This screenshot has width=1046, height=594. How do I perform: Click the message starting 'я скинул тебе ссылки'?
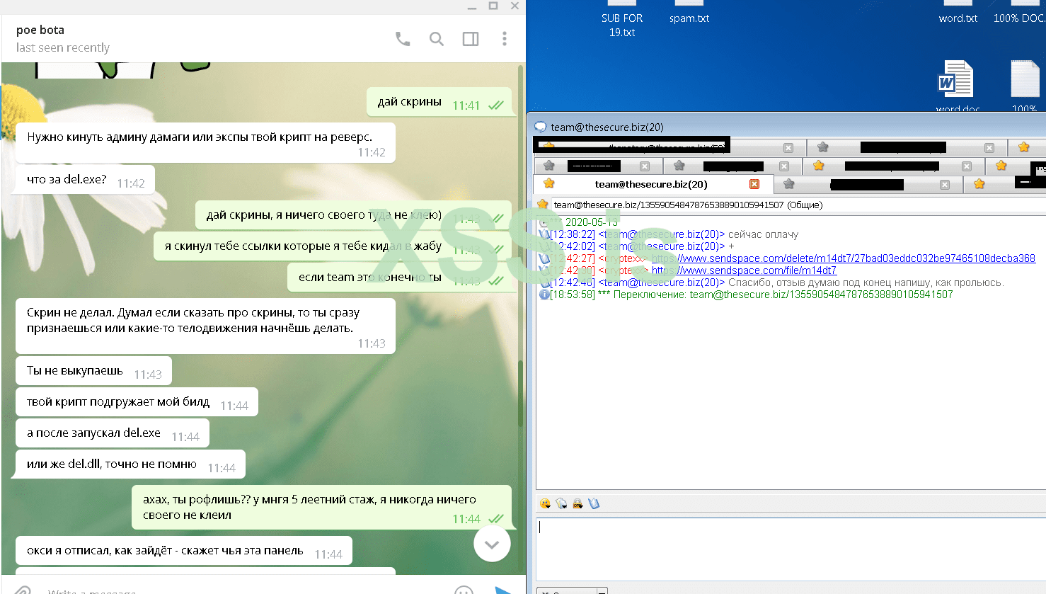coord(333,246)
